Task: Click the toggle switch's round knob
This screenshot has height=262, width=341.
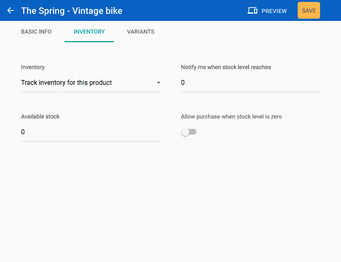Action: pos(185,132)
